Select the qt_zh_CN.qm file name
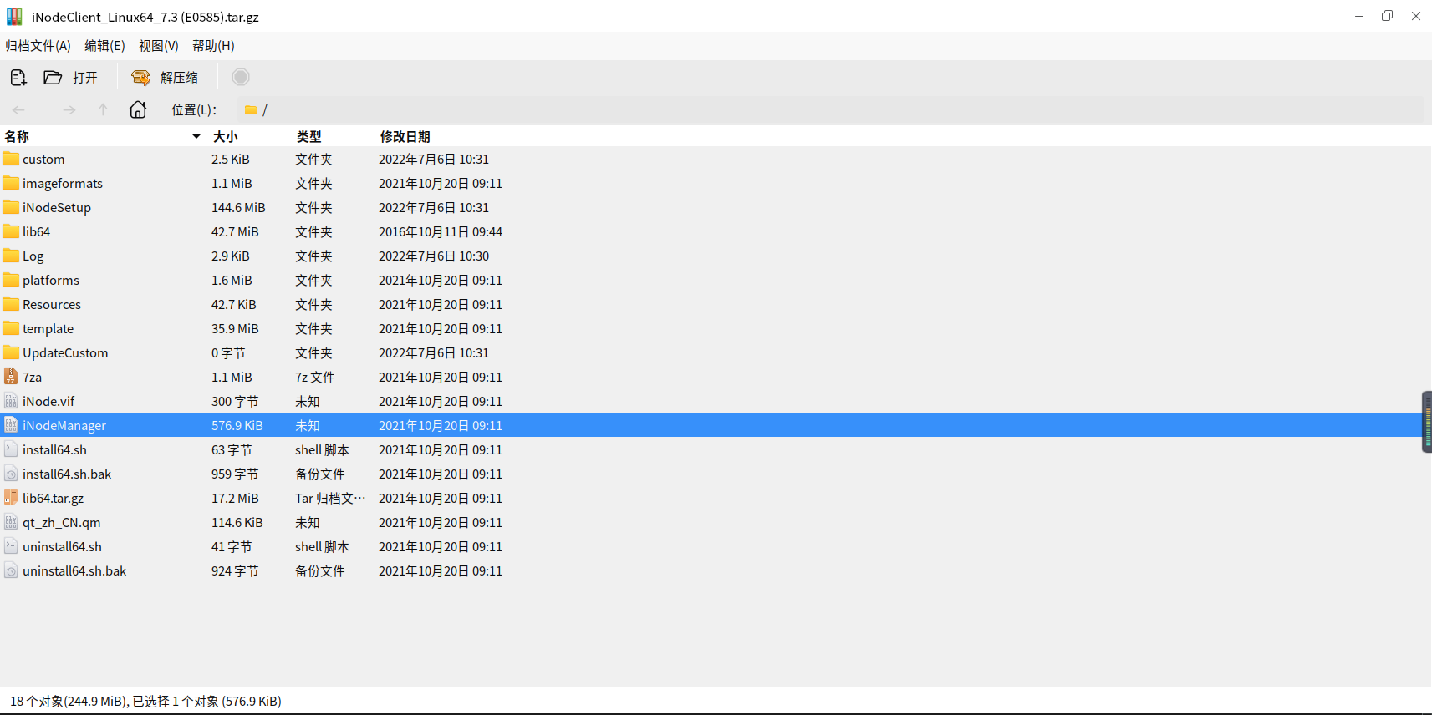Image resolution: width=1432 pixels, height=715 pixels. [61, 522]
